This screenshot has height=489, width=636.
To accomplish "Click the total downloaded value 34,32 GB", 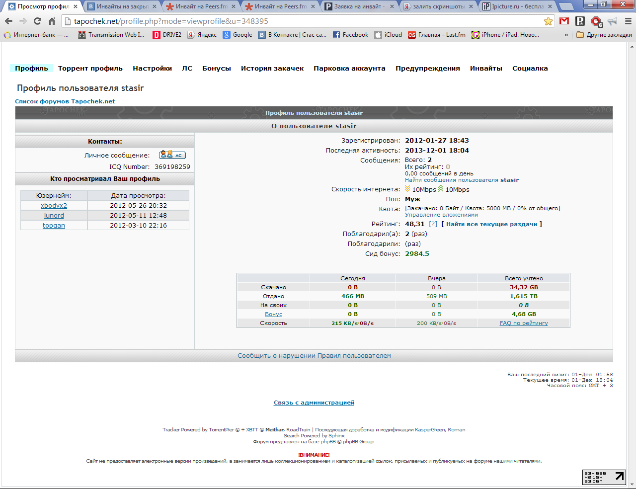I will point(524,287).
